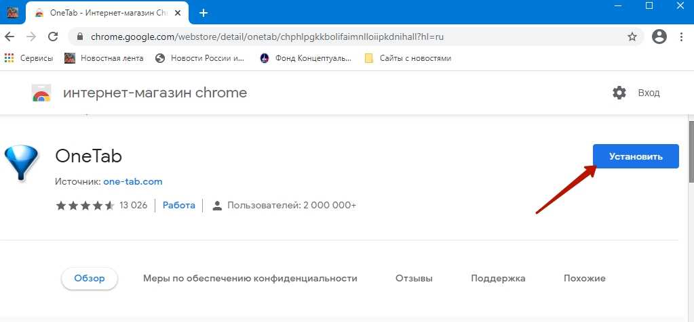Select the Обзор tab
The width and height of the screenshot is (694, 322).
[x=89, y=278]
